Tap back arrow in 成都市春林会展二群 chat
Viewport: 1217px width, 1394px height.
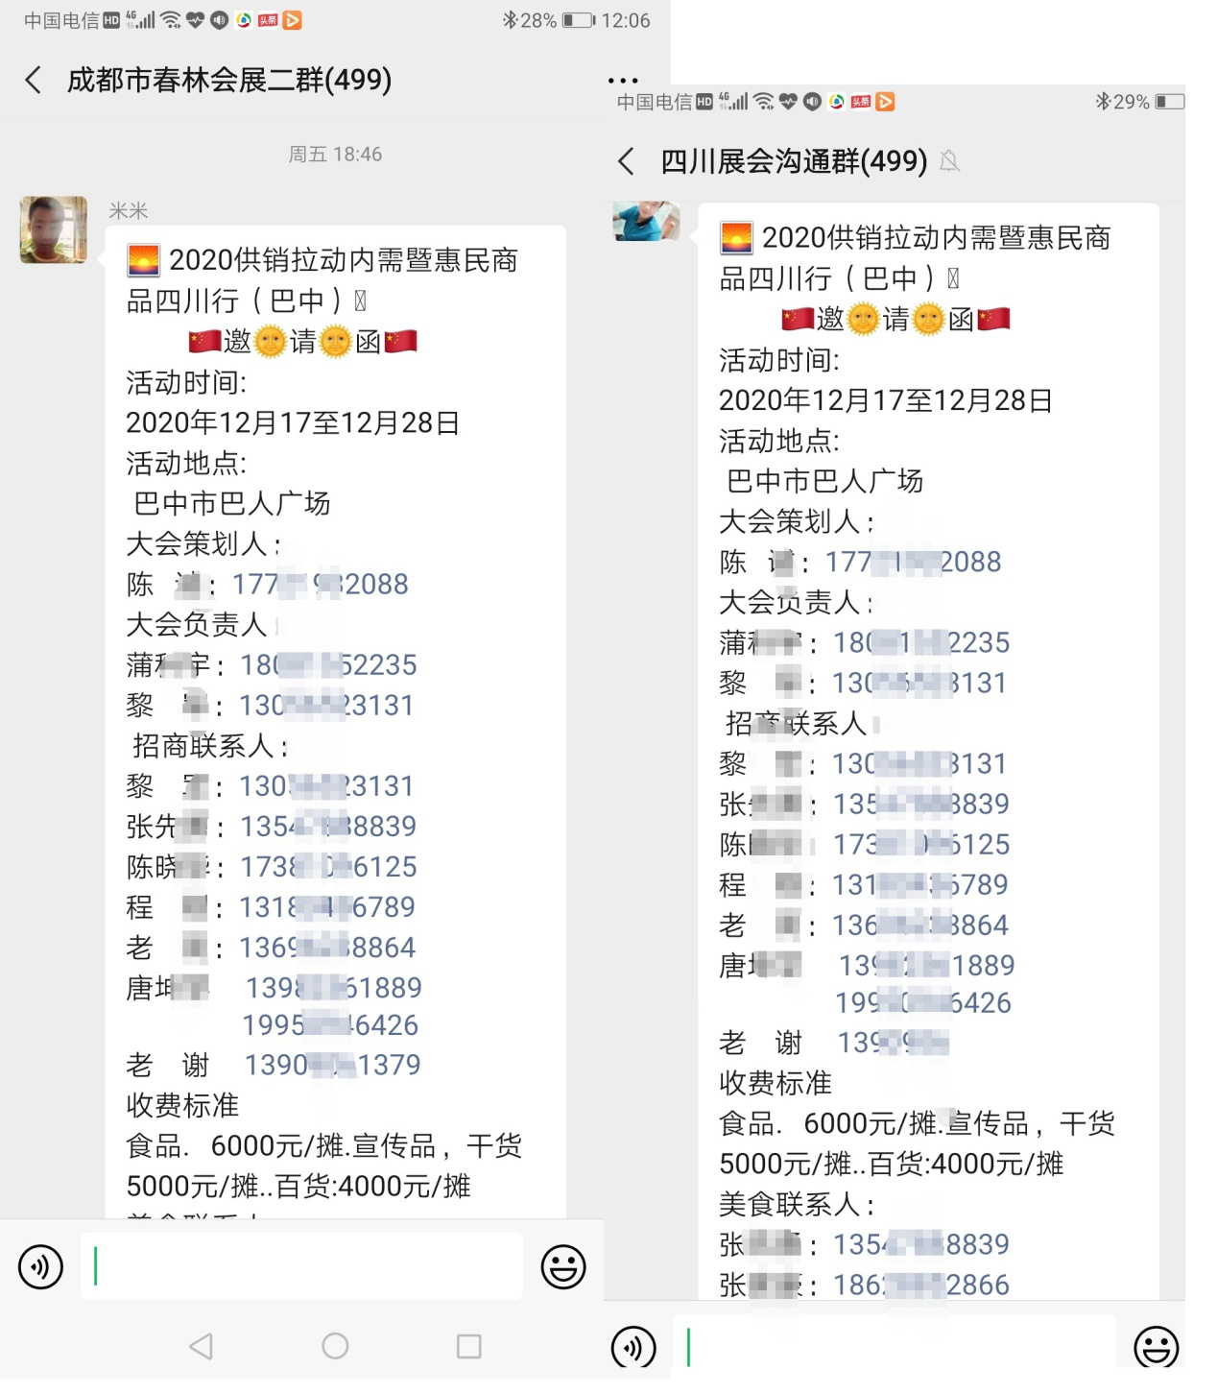(34, 80)
